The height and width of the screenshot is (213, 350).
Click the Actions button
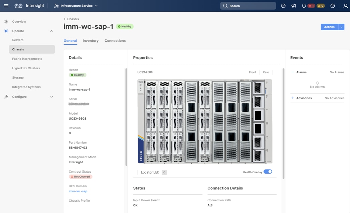pos(330,27)
